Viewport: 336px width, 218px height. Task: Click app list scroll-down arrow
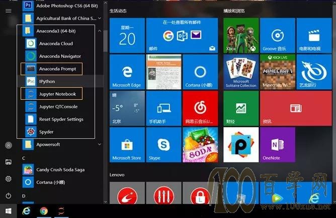105,202
